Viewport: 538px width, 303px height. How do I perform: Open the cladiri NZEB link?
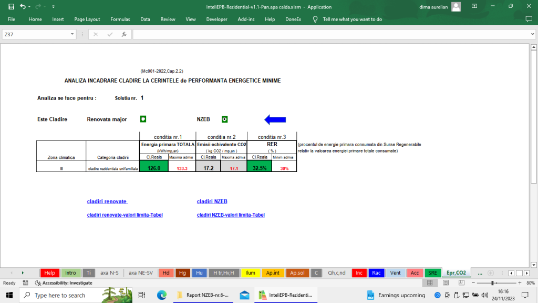pyautogui.click(x=212, y=201)
